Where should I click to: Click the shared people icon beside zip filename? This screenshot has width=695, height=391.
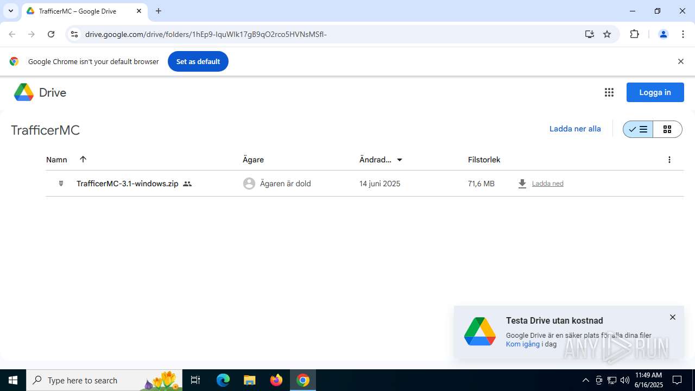(x=187, y=184)
